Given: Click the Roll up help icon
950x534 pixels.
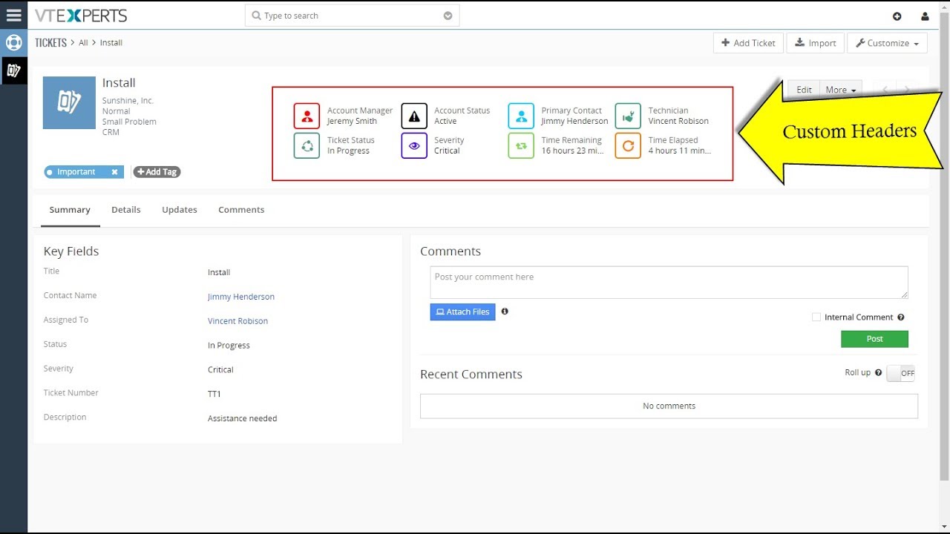Looking at the screenshot, I should 878,373.
